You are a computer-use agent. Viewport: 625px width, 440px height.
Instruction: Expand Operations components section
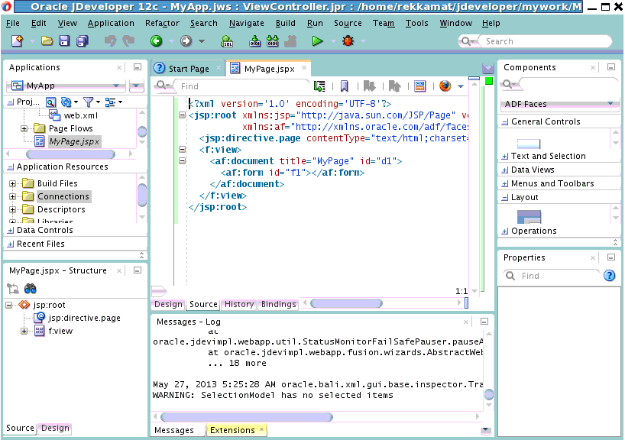pyautogui.click(x=505, y=231)
